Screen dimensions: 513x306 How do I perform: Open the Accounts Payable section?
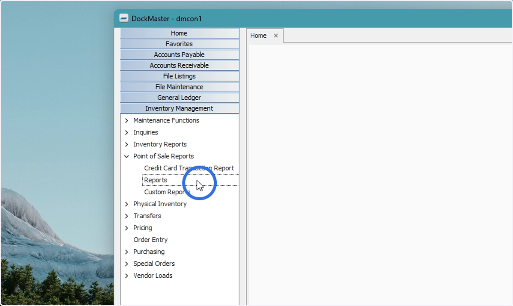click(180, 54)
